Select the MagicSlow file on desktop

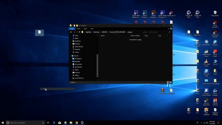pyautogui.click(x=197, y=33)
